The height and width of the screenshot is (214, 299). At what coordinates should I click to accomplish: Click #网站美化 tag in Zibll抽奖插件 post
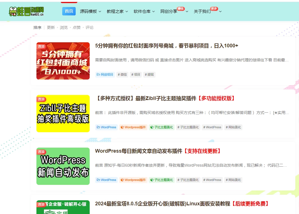pyautogui.click(x=233, y=127)
